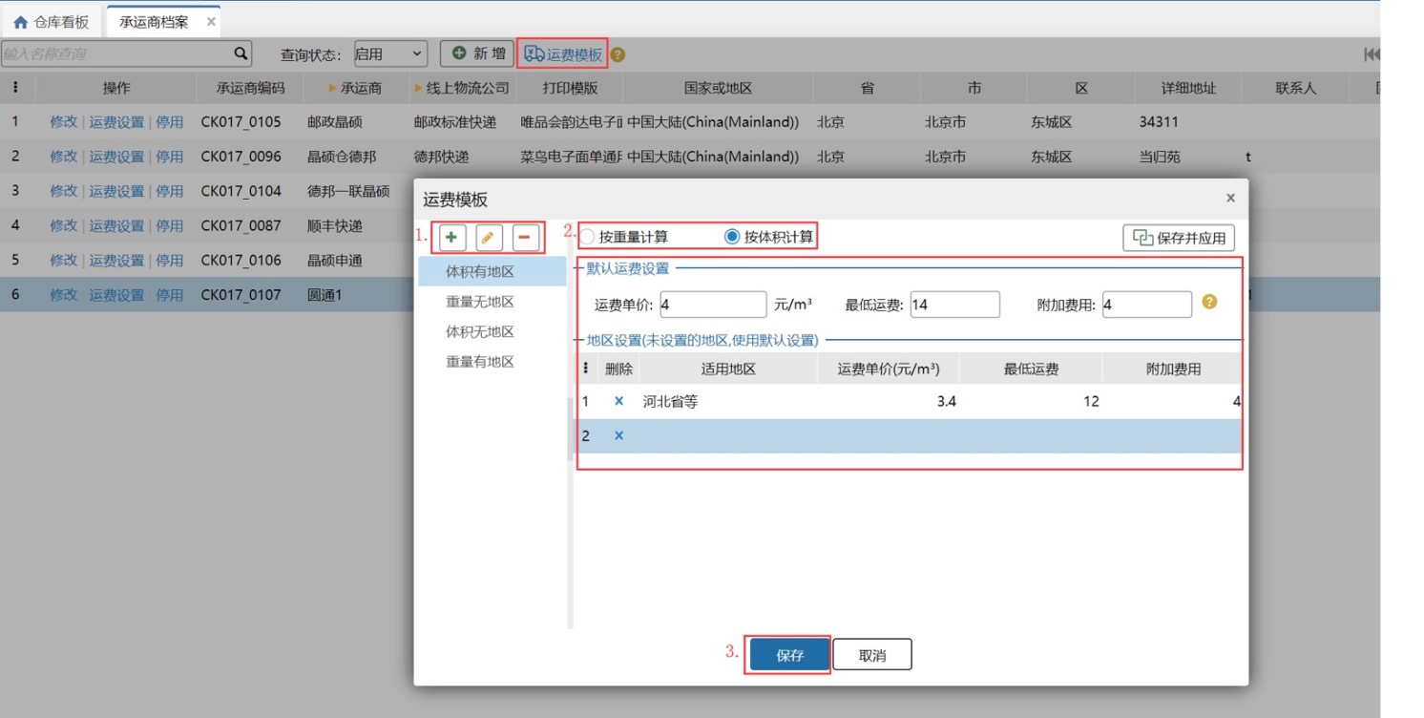Open the carrier grid column menu icon
1424x718 pixels.
coord(15,88)
